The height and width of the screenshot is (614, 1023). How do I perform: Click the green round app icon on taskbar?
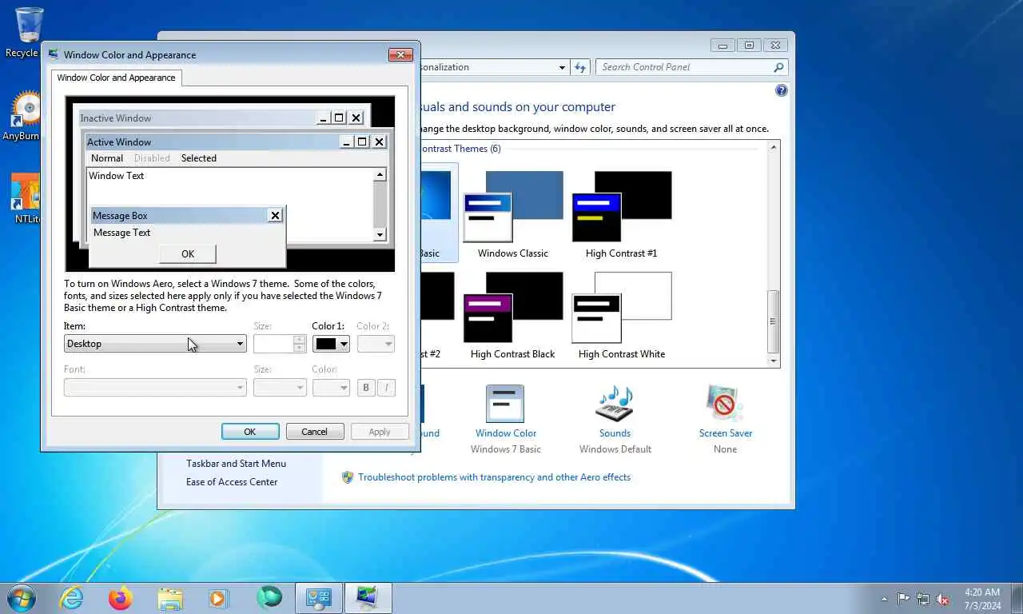click(269, 598)
